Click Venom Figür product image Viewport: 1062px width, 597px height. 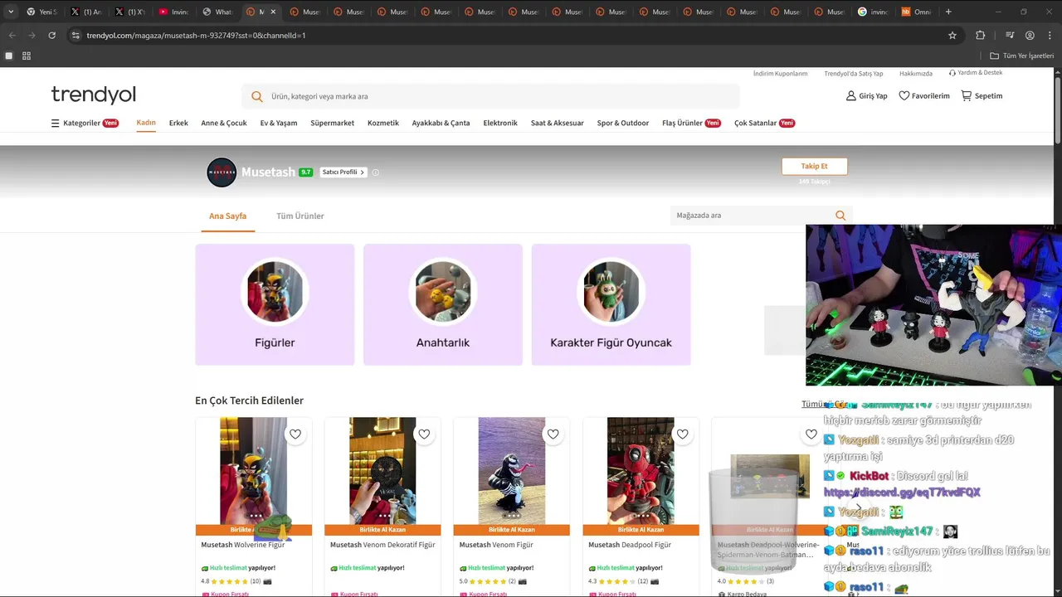[512, 471]
